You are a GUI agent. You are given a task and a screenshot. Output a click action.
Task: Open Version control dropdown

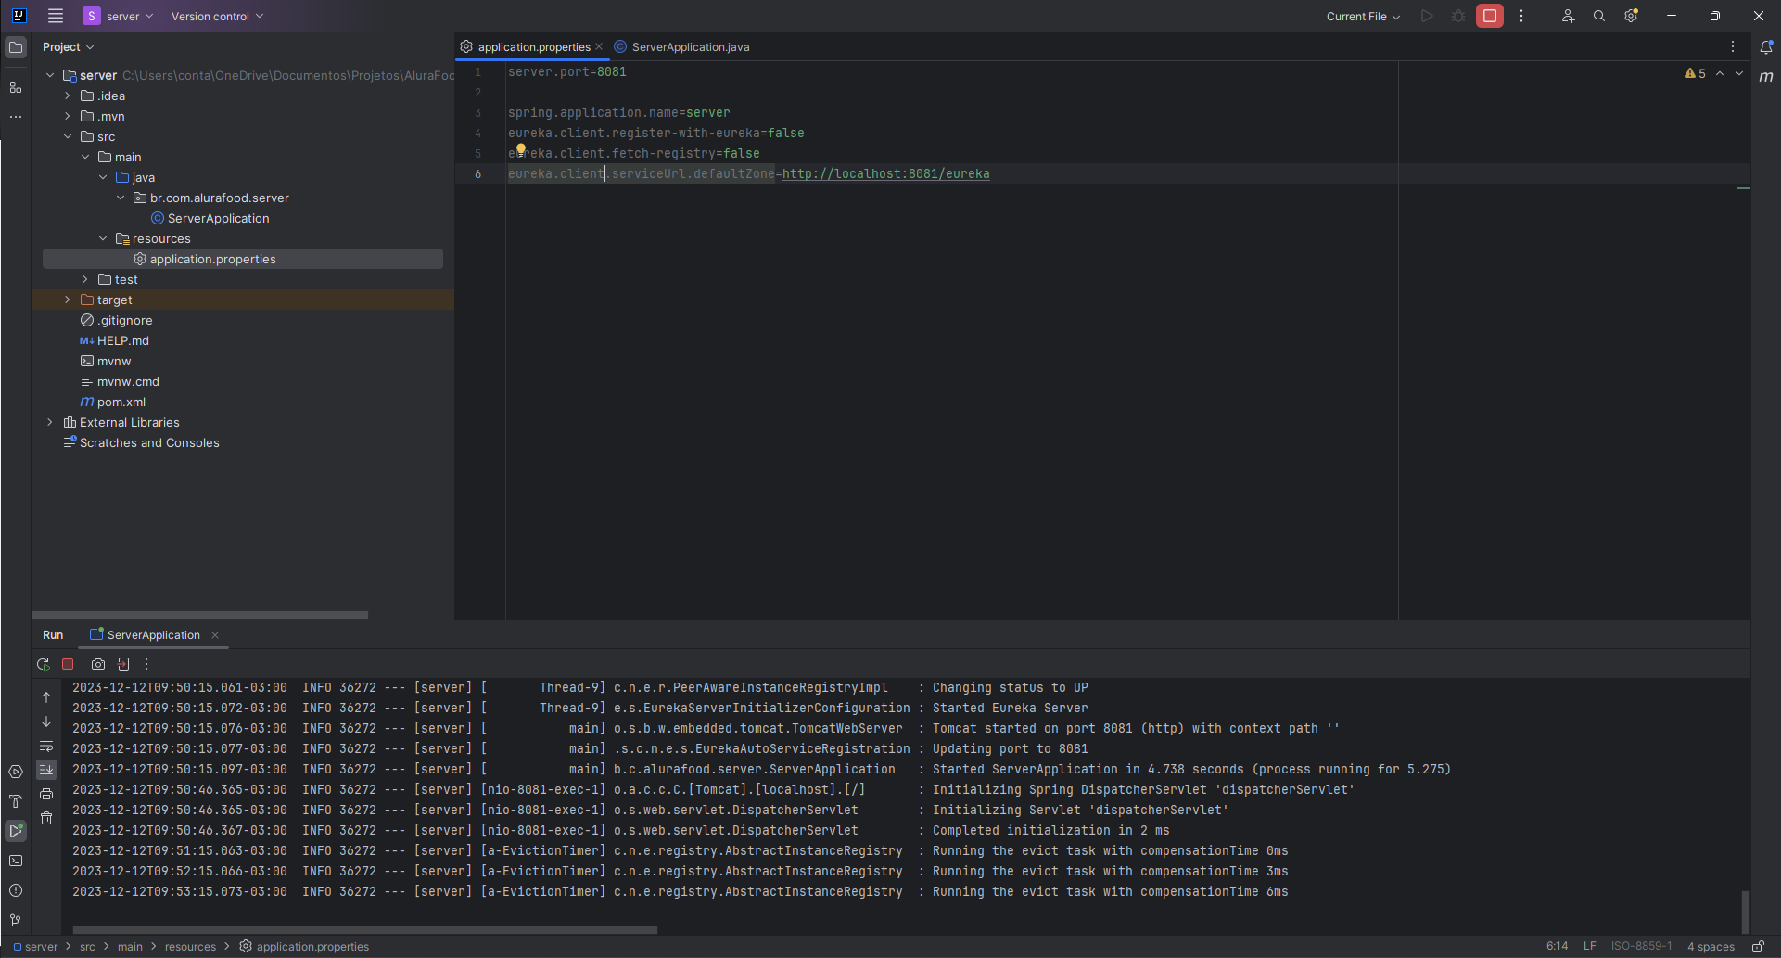coord(218,16)
